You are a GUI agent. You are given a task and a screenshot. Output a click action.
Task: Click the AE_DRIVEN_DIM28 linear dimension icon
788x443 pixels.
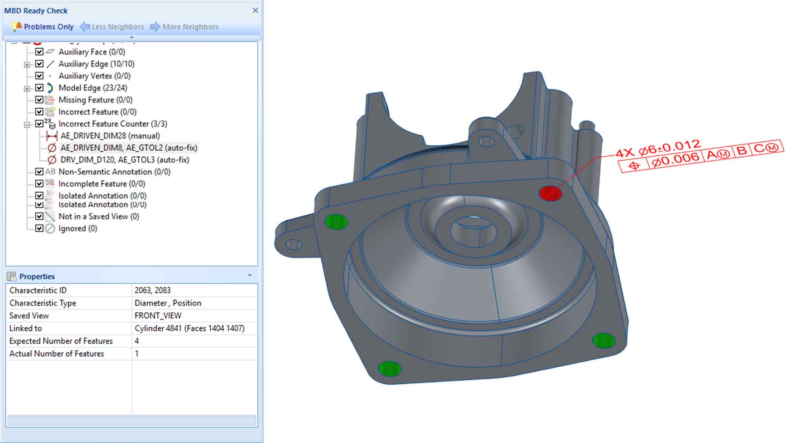click(x=52, y=136)
